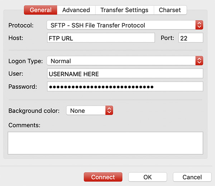The width and height of the screenshot is (215, 186).
Task: Switch to the Charset tab
Action: (x=170, y=10)
